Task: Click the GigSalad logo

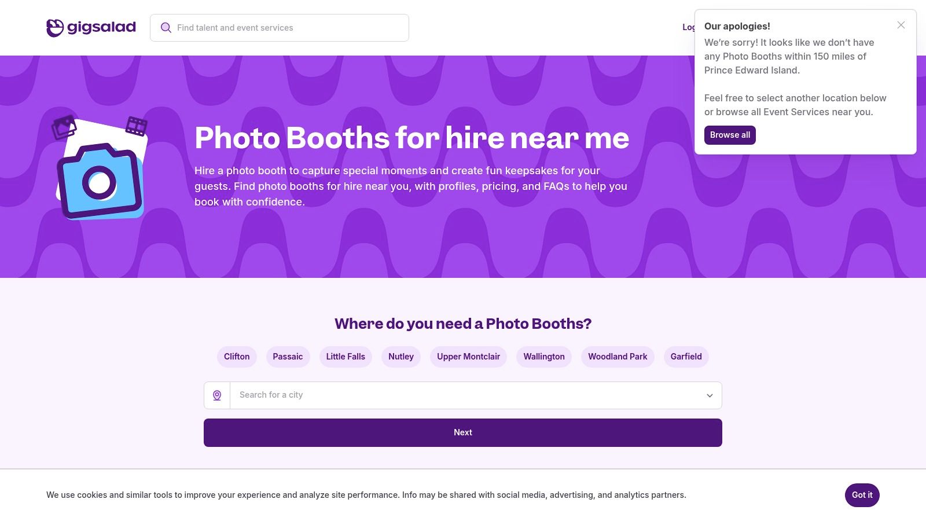Action: [91, 27]
